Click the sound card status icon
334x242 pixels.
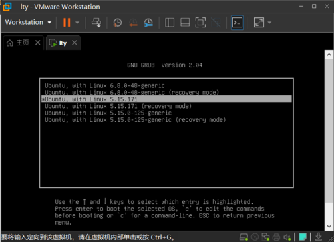point(287,237)
